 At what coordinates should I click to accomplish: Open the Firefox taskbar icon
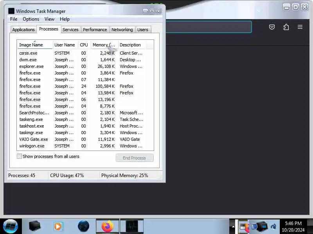[x=107, y=226]
